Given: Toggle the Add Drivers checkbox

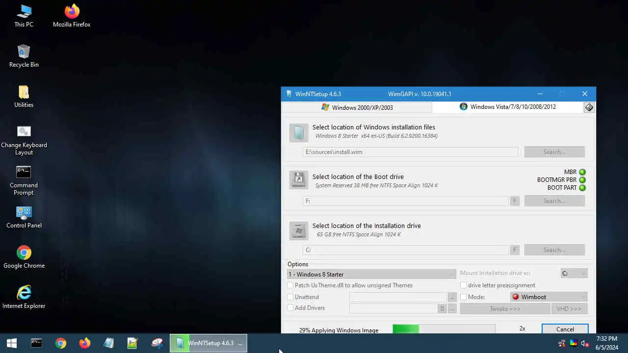Looking at the screenshot, I should [x=290, y=308].
